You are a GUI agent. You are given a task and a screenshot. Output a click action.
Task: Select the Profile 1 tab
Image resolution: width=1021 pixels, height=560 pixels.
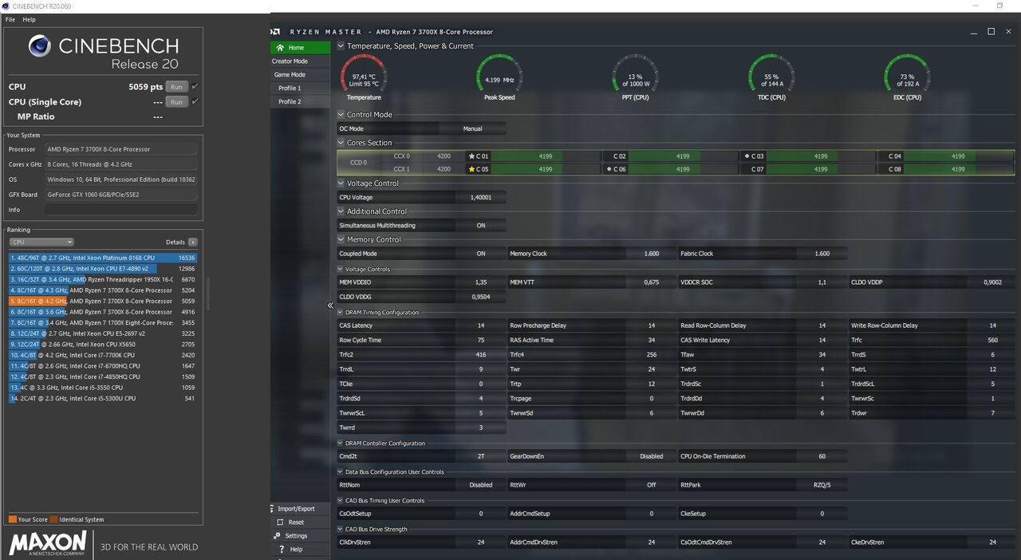tap(300, 89)
